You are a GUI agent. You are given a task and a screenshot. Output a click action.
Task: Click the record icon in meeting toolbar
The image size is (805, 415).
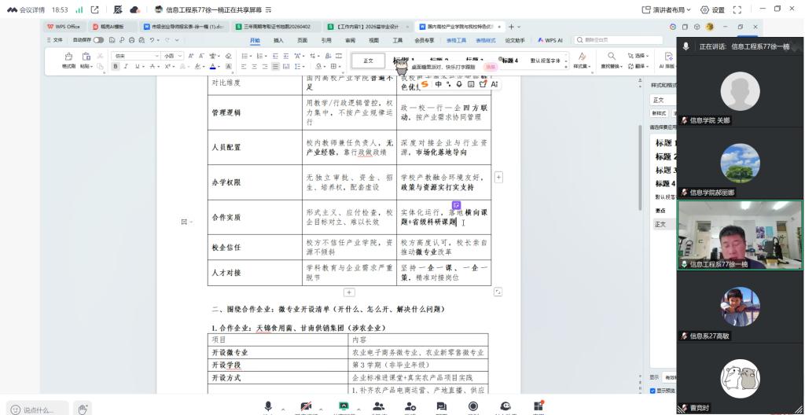tap(472, 404)
